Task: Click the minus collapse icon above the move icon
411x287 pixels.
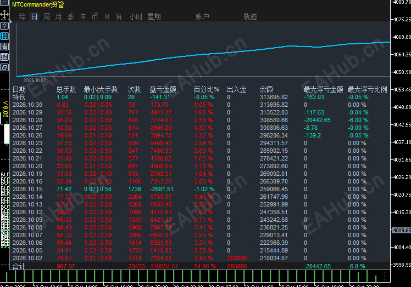Action: (x=4, y=3)
